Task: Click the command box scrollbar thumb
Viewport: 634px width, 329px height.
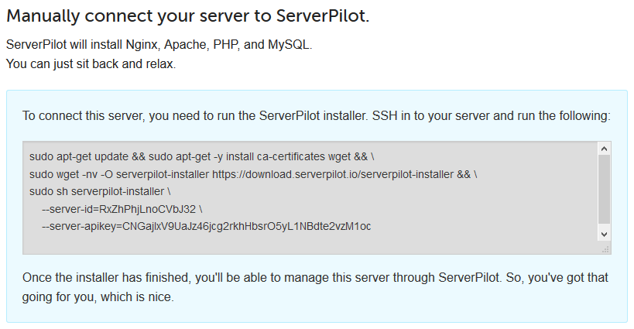Action: pos(604,190)
